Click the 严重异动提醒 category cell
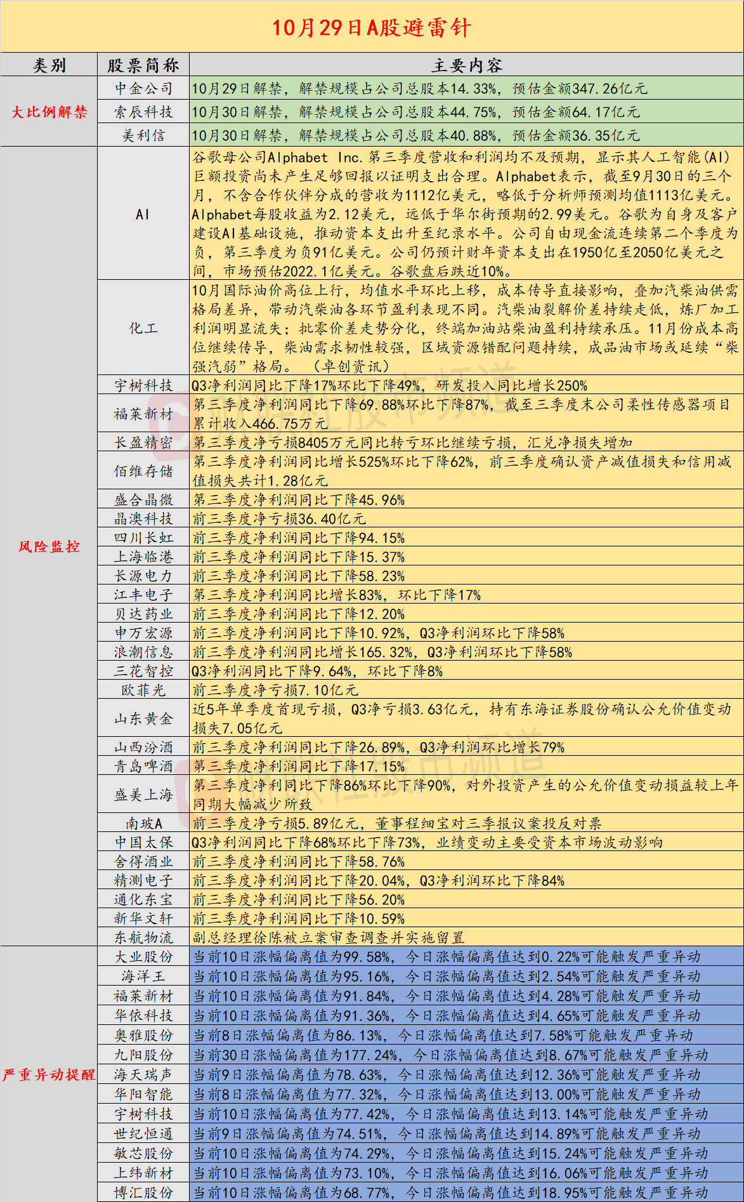This screenshot has width=744, height=1202. pyautogui.click(x=49, y=1074)
